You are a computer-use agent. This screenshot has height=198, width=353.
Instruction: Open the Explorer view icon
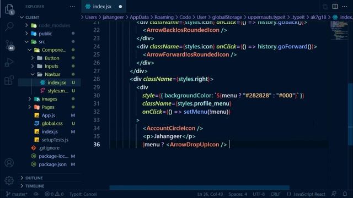[x=9, y=9]
